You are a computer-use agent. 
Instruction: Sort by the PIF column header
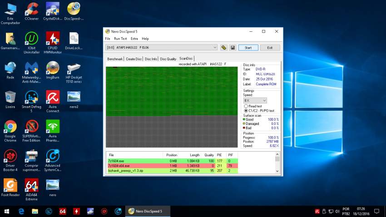pos(232,155)
